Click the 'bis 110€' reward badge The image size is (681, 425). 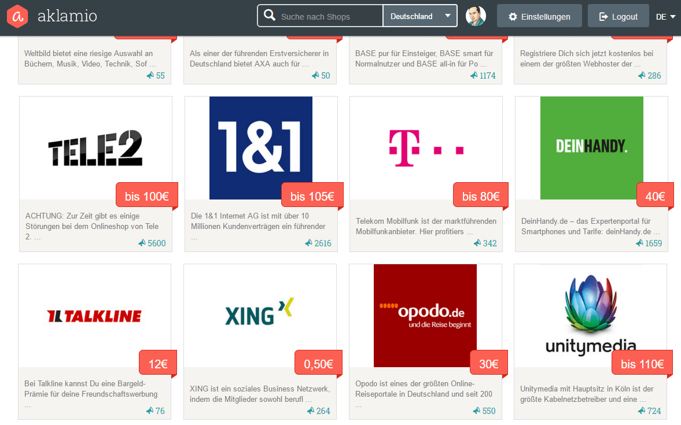(x=642, y=364)
